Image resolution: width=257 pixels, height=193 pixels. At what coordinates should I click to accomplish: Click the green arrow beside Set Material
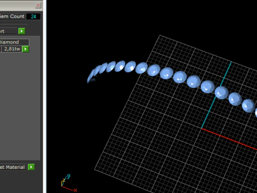(x=31, y=167)
